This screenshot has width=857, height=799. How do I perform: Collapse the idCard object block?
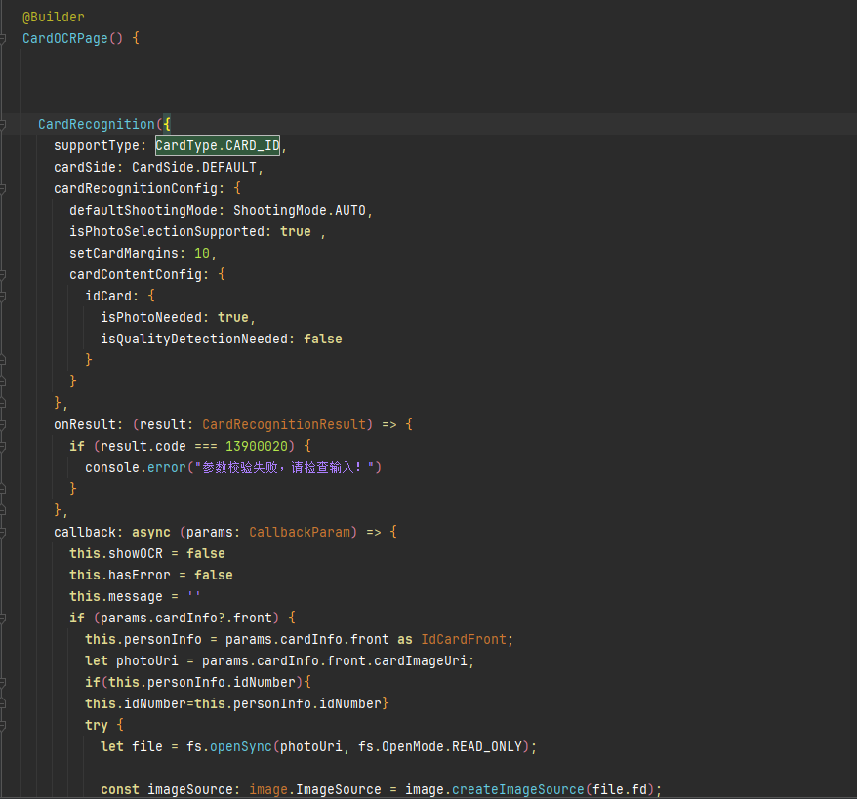(4, 297)
